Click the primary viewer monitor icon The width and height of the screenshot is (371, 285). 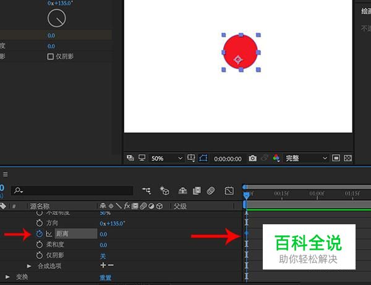click(x=142, y=157)
